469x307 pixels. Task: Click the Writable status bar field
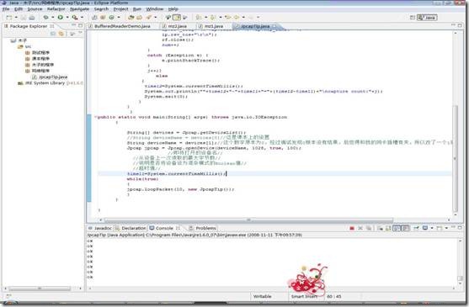click(x=263, y=296)
